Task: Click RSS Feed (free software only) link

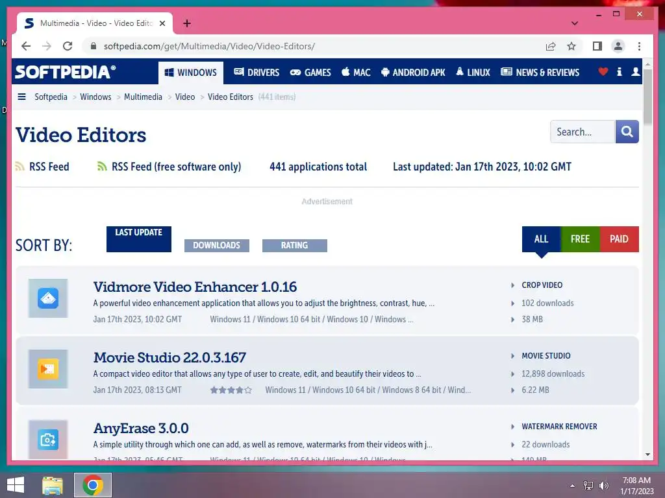Action: (x=177, y=167)
